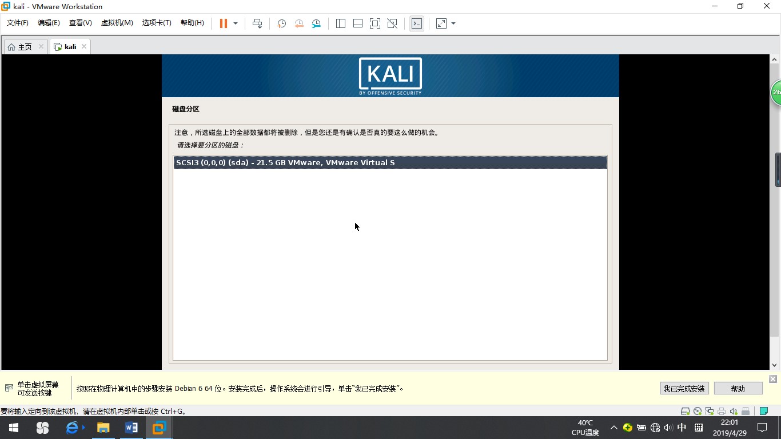
Task: Pause the virtual machine with the orange button
Action: coord(224,23)
